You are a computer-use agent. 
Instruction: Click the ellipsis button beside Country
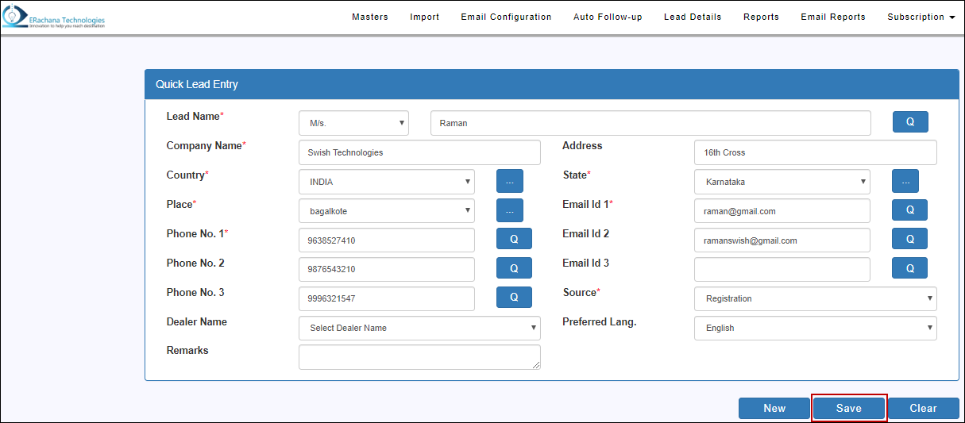[510, 181]
